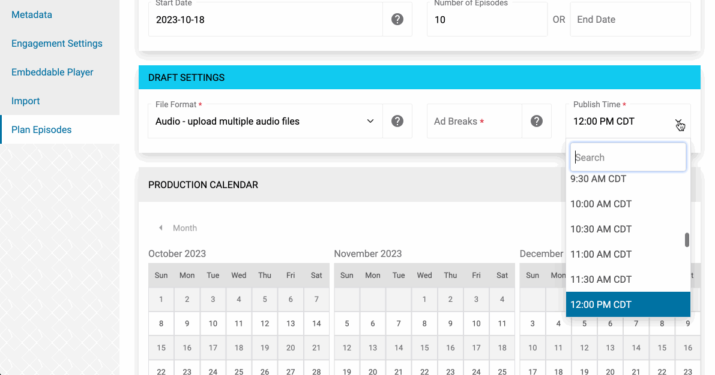Click the Number of Episodes field
Image resolution: width=715 pixels, height=375 pixels.
point(487,20)
